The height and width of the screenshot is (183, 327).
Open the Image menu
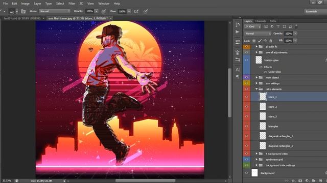pyautogui.click(x=25, y=4)
